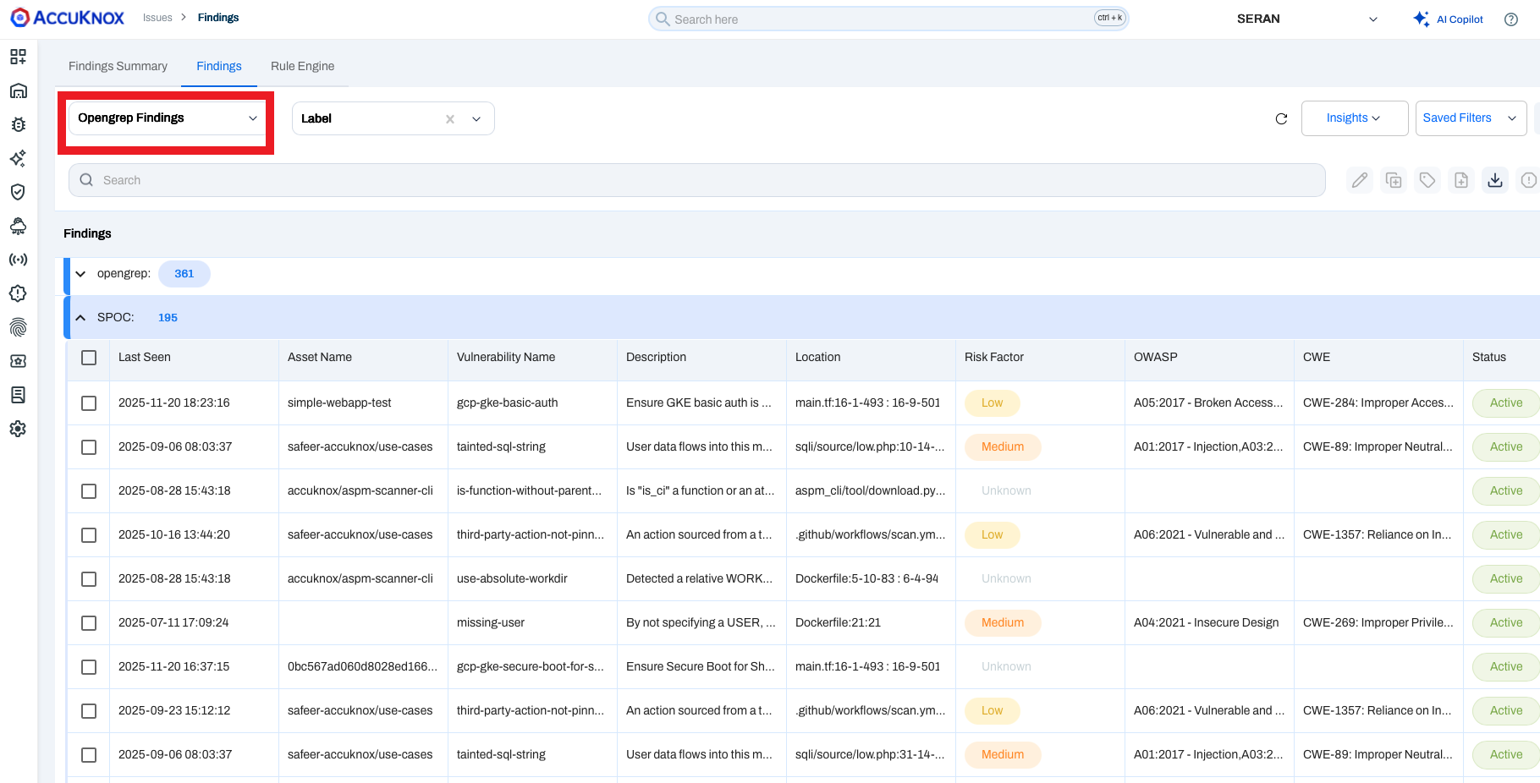The image size is (1540, 783).
Task: Select checkbox for missing-user finding row
Action: [89, 623]
